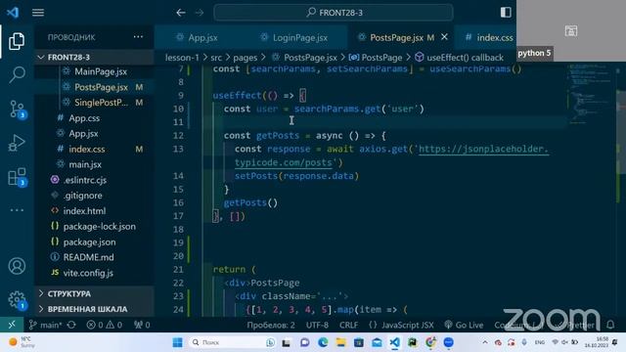Open the Explorer view in activity bar
Image resolution: width=626 pixels, height=352 pixels.
coord(17,41)
